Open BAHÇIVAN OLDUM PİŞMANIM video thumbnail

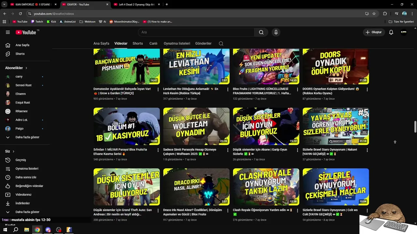[x=127, y=67]
